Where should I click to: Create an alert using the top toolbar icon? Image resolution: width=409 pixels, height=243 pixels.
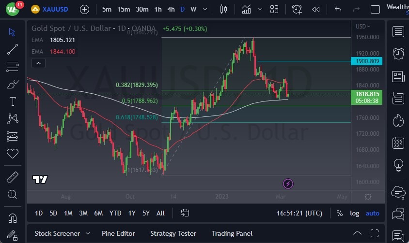297,9
